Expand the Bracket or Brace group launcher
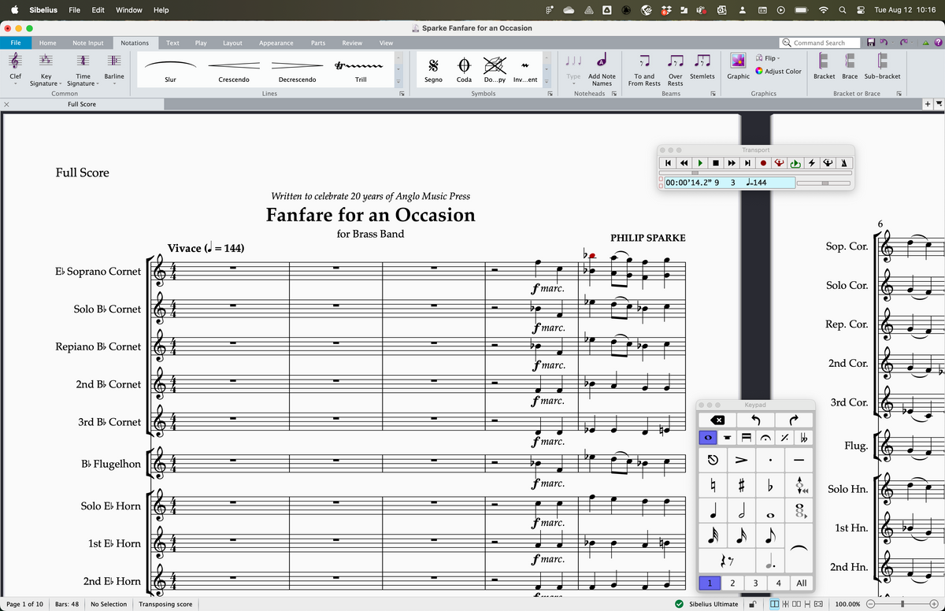The height and width of the screenshot is (611, 945). tap(899, 94)
